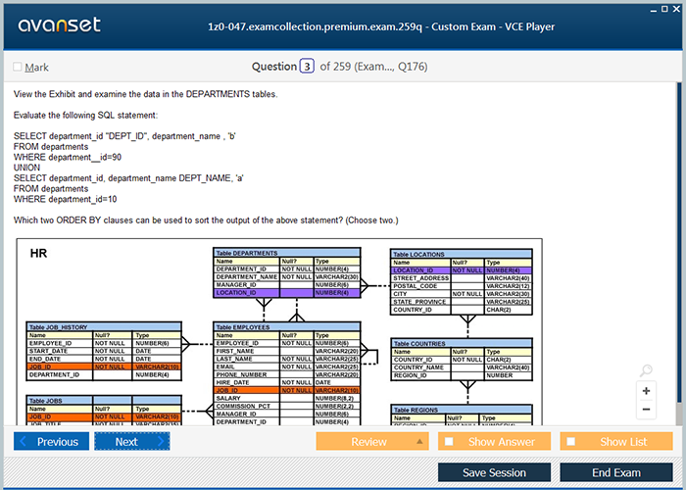Viewport: 686px width, 490px height.
Task: Click the Avanset logo
Action: click(x=60, y=24)
